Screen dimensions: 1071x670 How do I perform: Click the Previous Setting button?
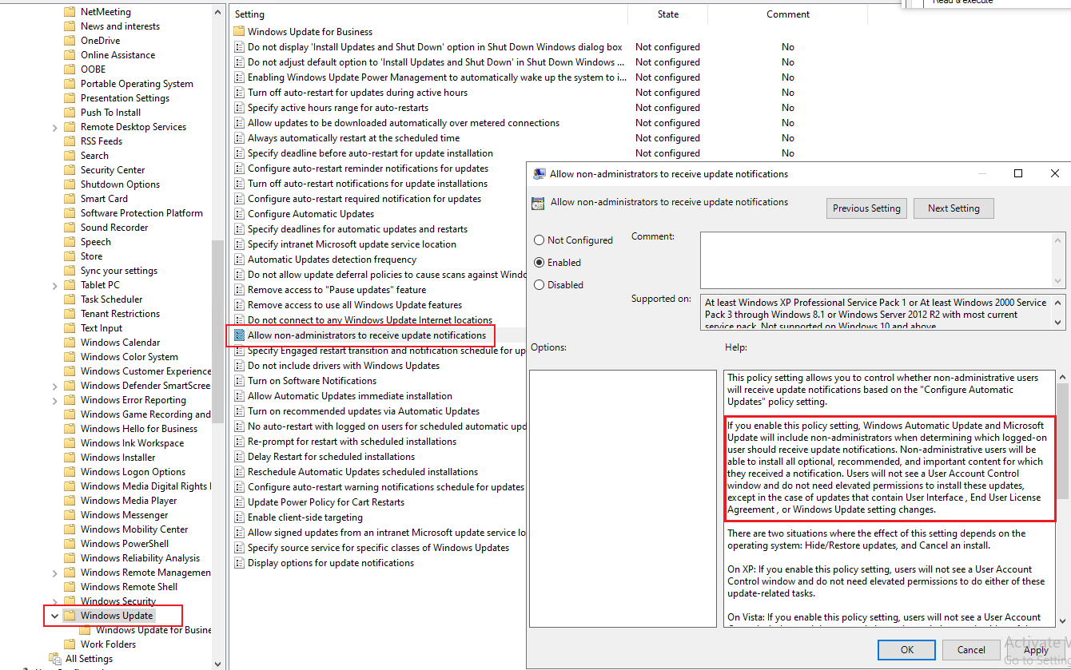click(x=866, y=208)
